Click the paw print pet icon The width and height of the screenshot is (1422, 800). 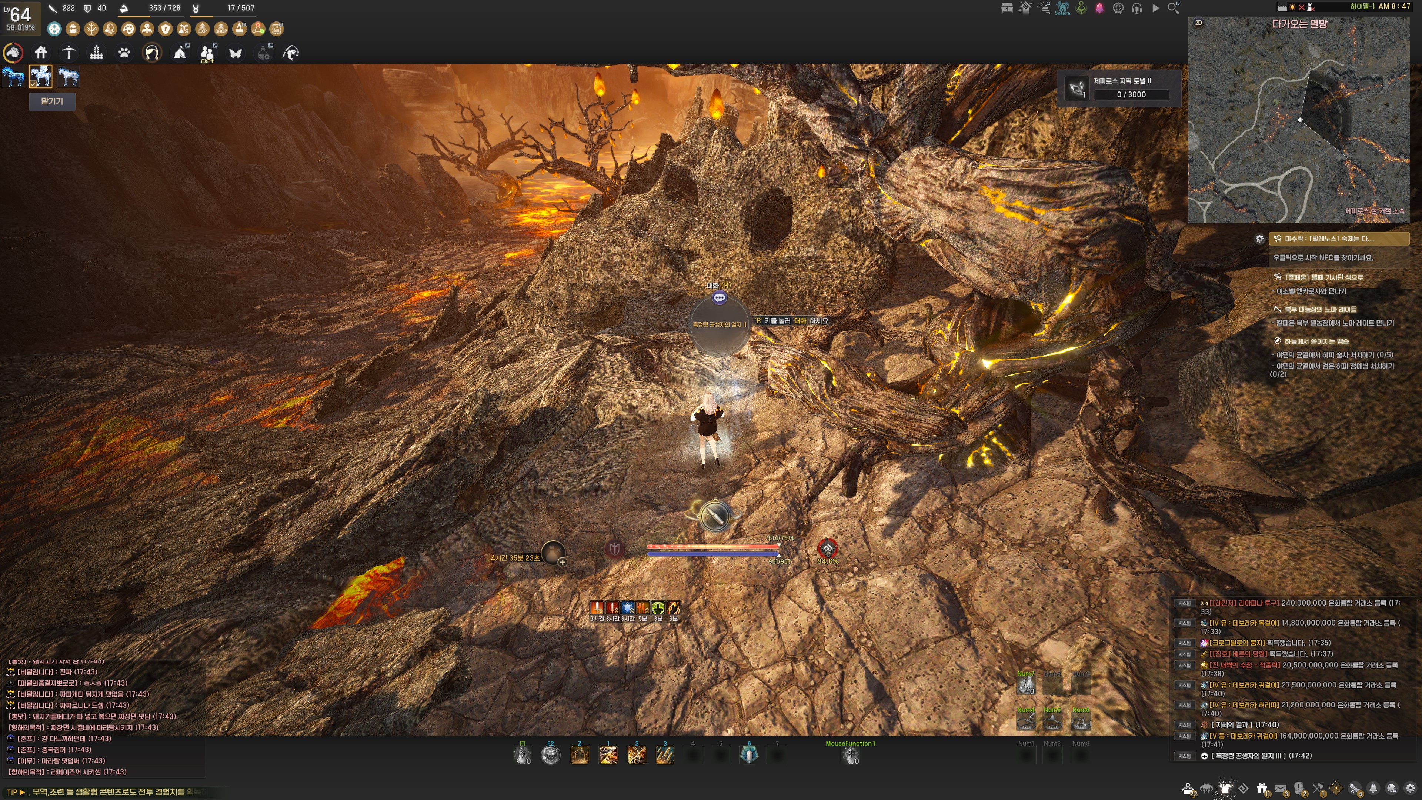(x=124, y=53)
